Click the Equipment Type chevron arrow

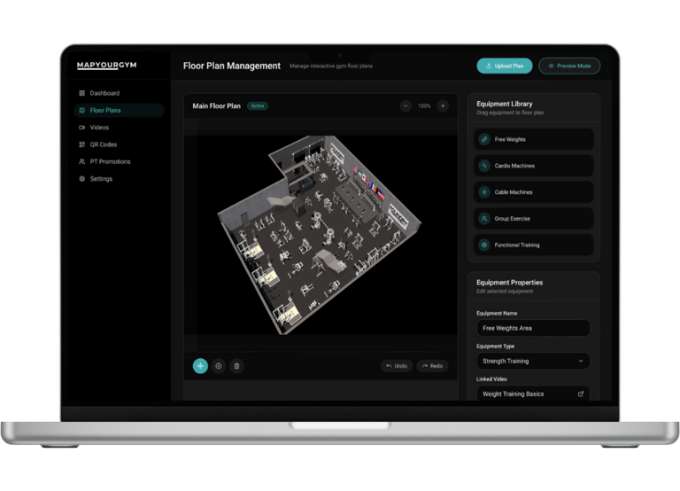tap(581, 362)
